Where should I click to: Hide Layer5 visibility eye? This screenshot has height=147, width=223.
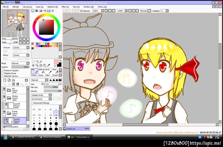click(x=6, y=104)
